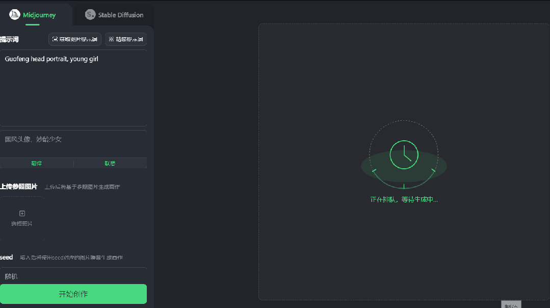Viewport: 550px width, 308px height.
Task: Click the green 翻译 translate button
Action: point(37,164)
